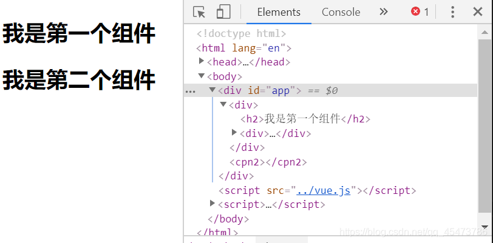Viewport: 493px width, 243px height.
Task: Select the cpn2 element node
Action: (268, 162)
